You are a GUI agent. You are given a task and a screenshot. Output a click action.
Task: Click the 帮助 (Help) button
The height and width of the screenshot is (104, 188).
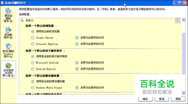point(178,99)
